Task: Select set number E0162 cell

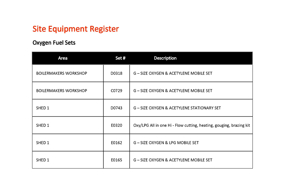Action: [116, 143]
